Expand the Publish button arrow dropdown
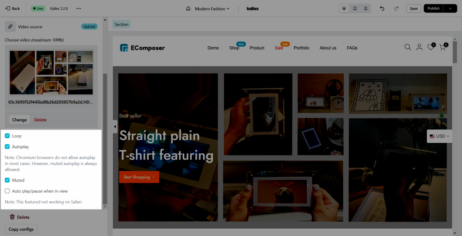Viewport: 462px width, 236px height. 450,9
